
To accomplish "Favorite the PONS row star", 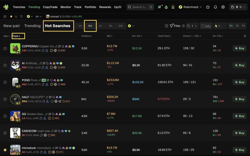I will (5, 82).
